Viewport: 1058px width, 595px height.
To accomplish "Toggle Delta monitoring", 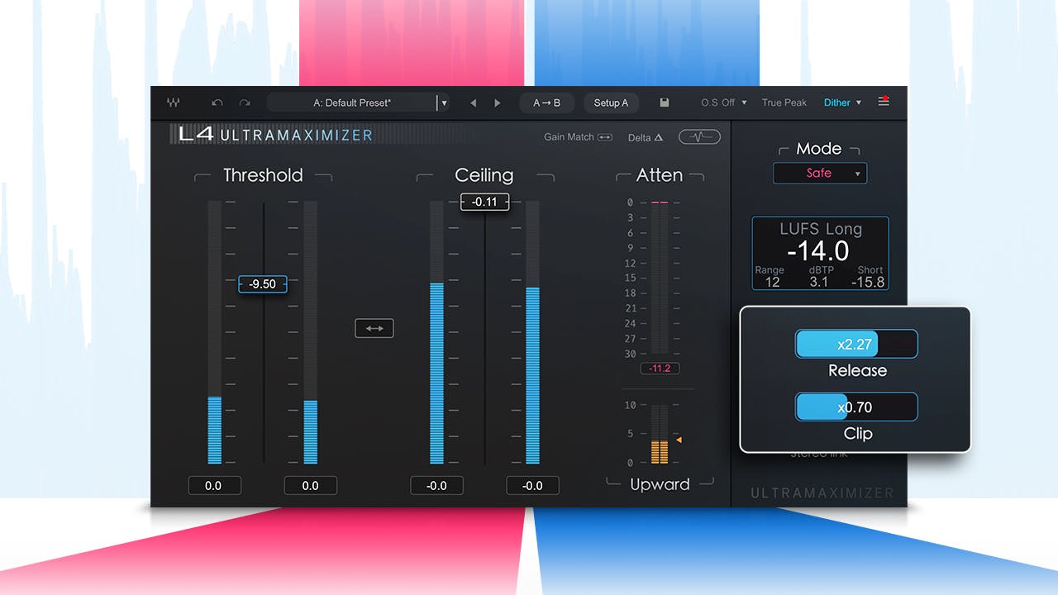I will click(x=645, y=137).
